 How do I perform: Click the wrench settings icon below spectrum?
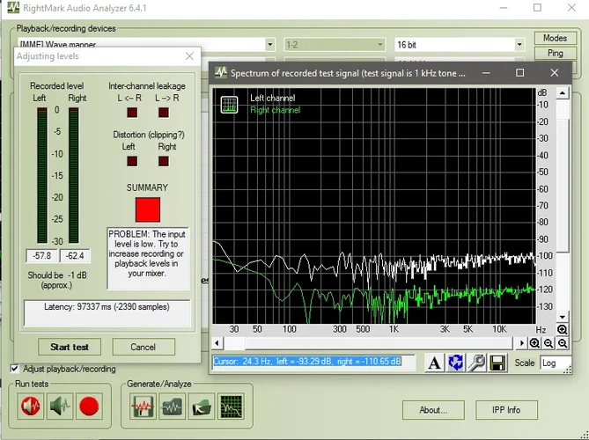[476, 363]
